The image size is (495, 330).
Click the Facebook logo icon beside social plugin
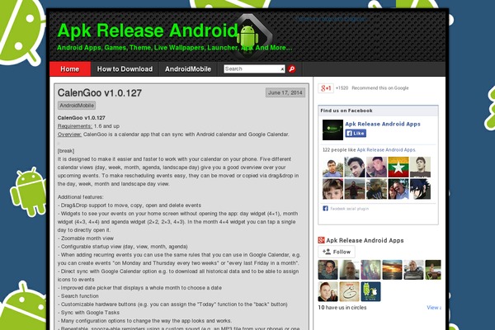point(326,209)
